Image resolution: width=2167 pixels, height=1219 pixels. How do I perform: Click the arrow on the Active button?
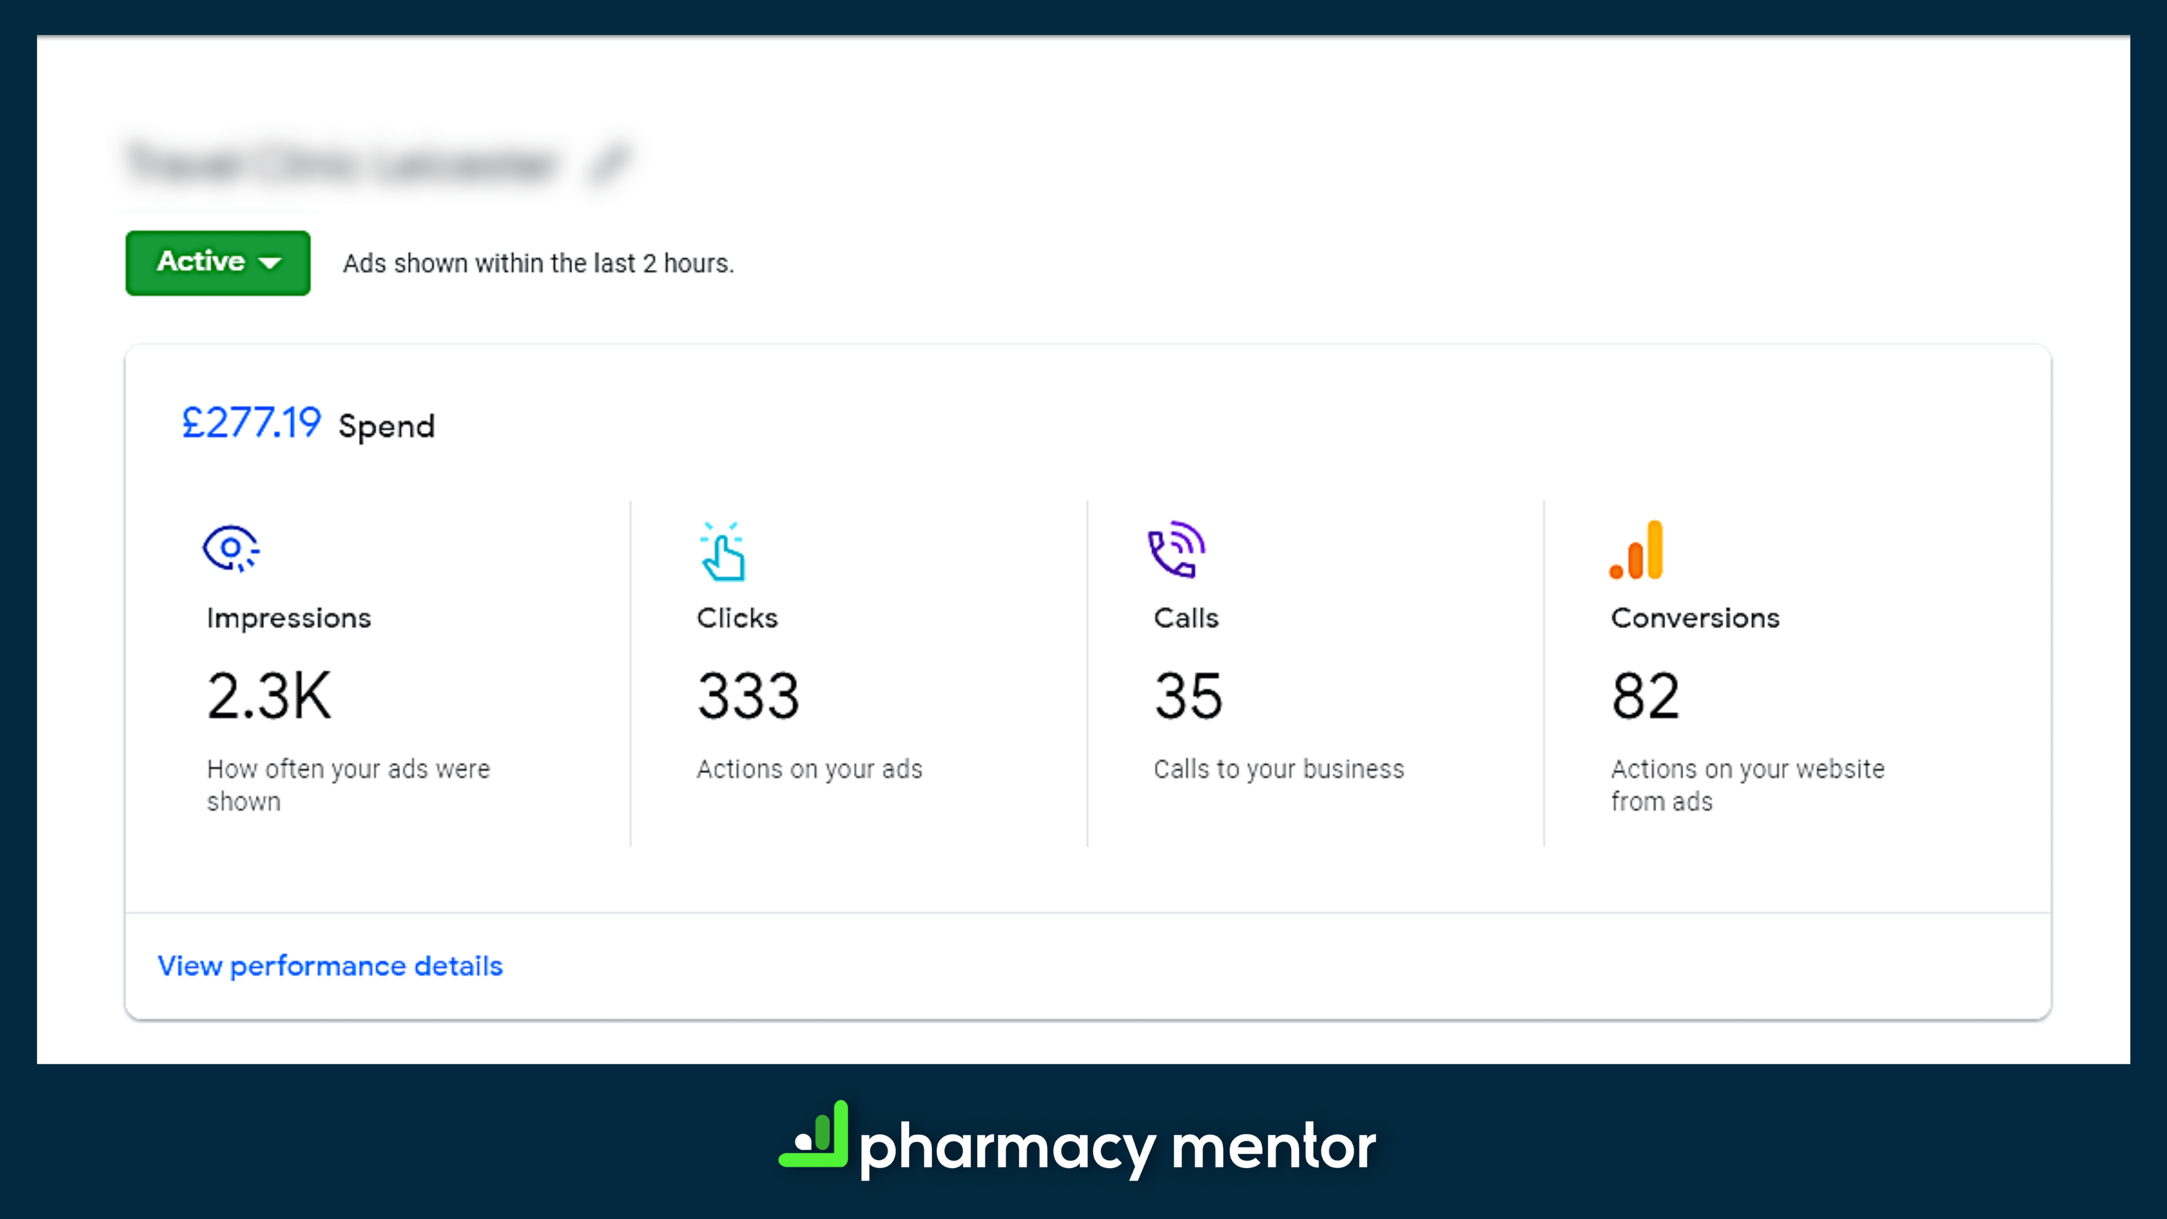point(270,264)
